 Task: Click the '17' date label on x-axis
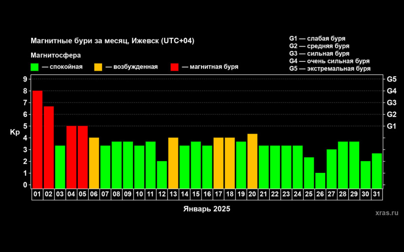click(219, 194)
